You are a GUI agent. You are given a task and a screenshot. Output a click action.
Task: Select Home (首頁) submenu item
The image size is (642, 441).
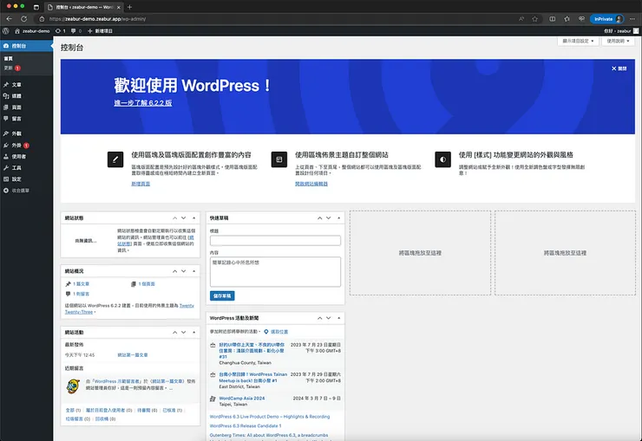tap(9, 59)
